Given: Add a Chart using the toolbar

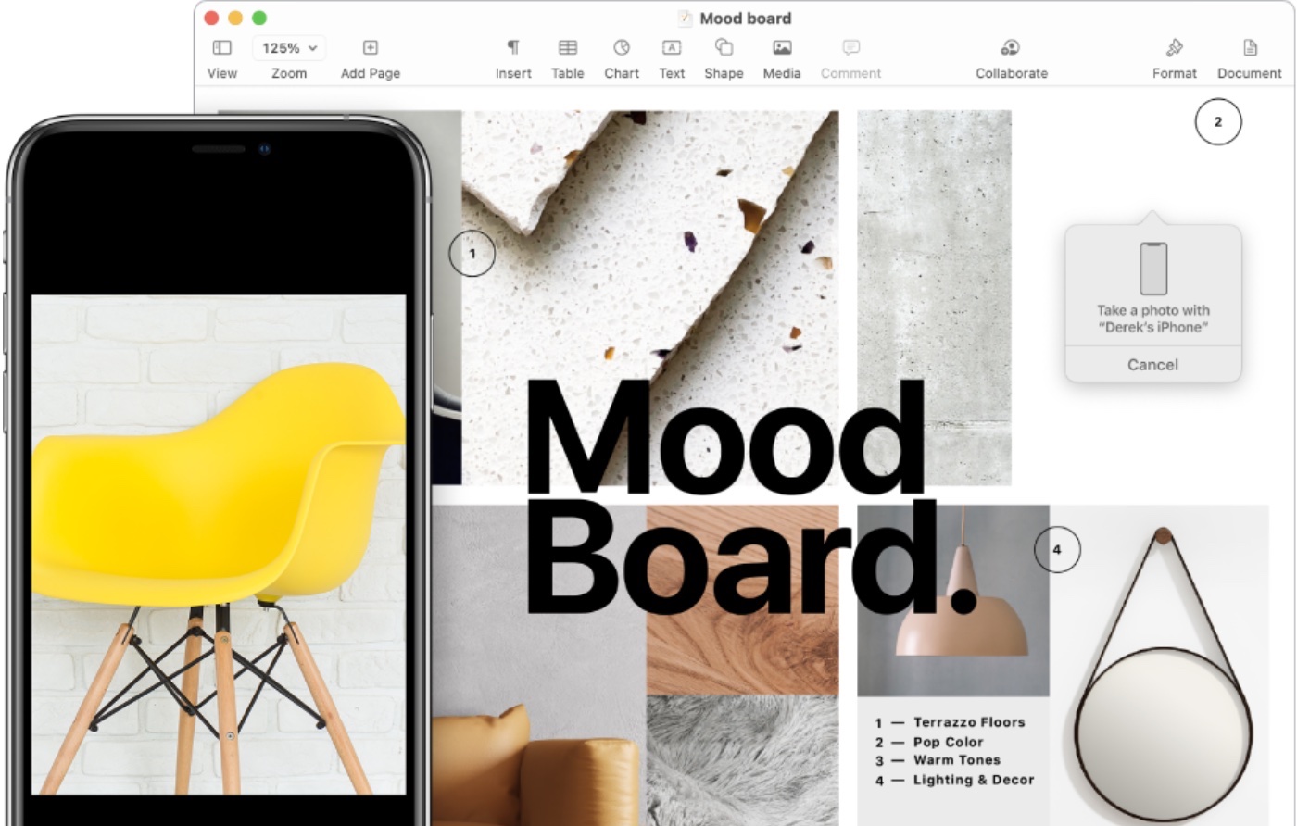Looking at the screenshot, I should click(x=622, y=48).
